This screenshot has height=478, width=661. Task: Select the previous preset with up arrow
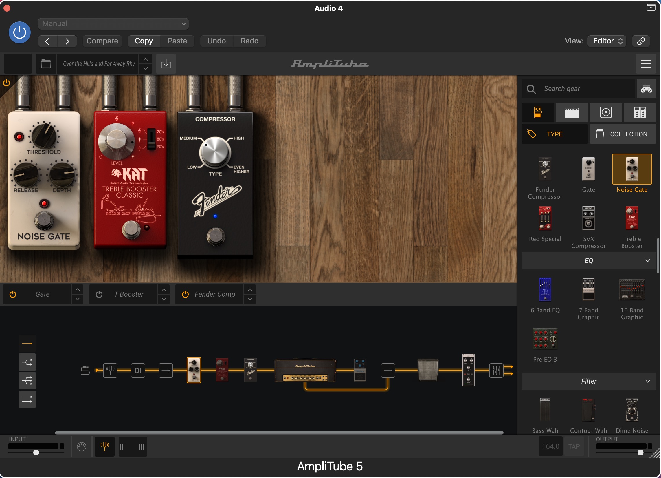pyautogui.click(x=146, y=59)
